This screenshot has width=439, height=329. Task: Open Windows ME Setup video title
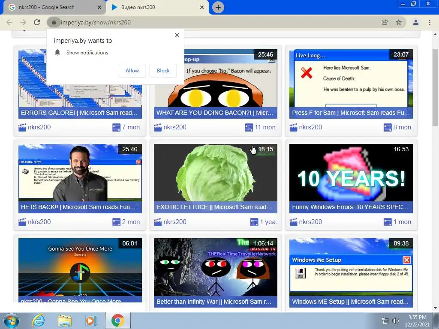[x=350, y=302]
